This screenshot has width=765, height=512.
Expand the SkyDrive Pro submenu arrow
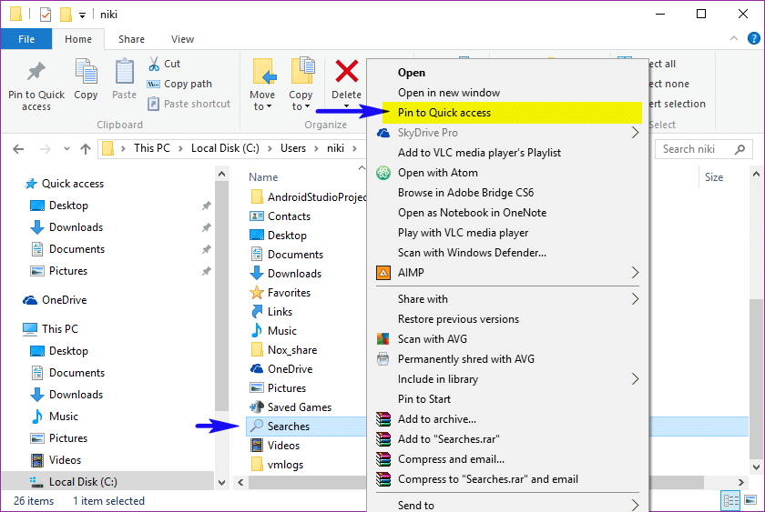click(636, 133)
